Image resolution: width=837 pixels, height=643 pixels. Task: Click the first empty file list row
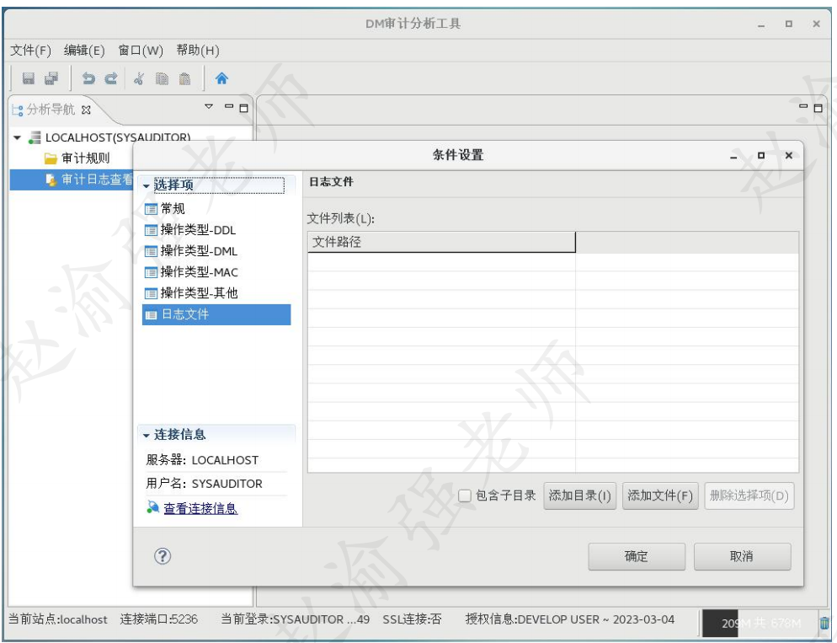[553, 262]
